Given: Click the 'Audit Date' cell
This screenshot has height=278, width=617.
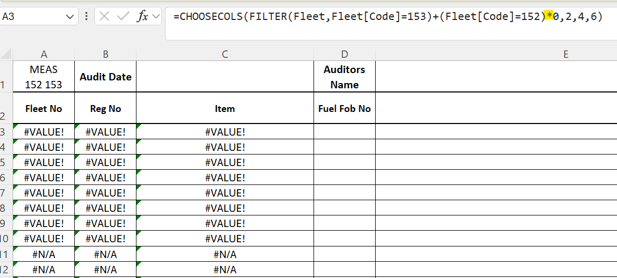Looking at the screenshot, I should (x=105, y=77).
